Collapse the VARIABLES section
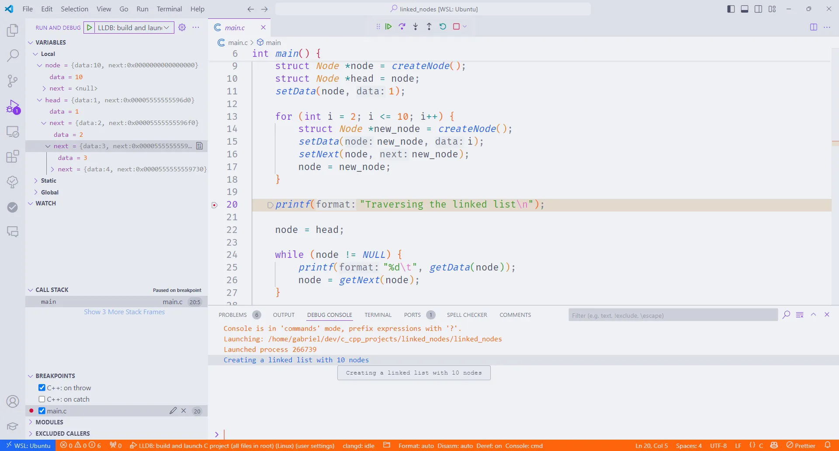The width and height of the screenshot is (839, 451). click(x=31, y=42)
